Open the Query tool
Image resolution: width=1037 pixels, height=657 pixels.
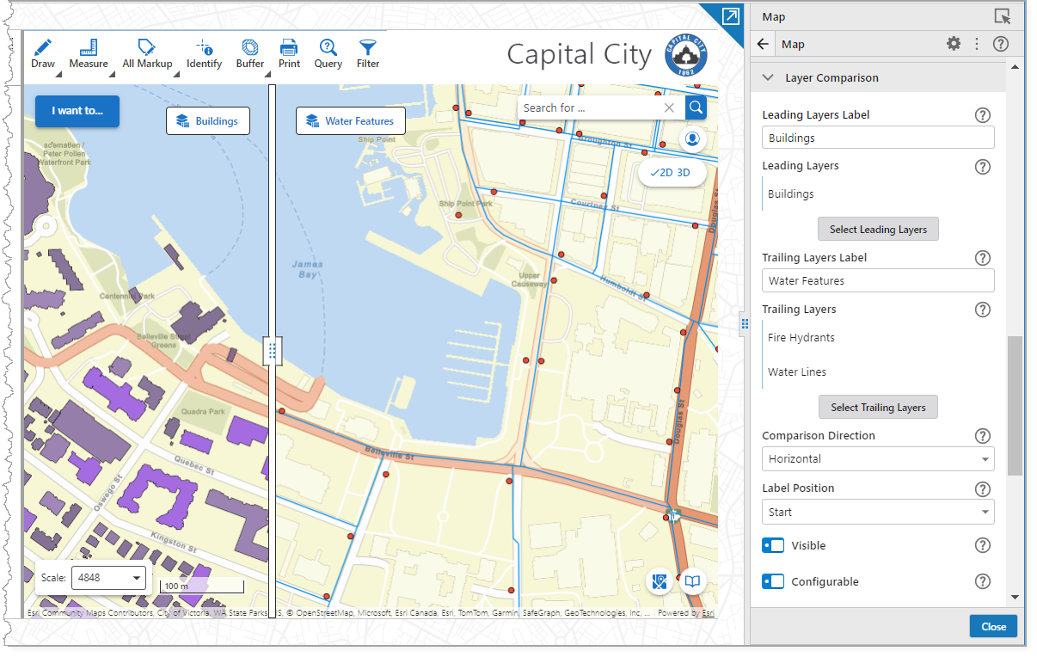click(328, 53)
